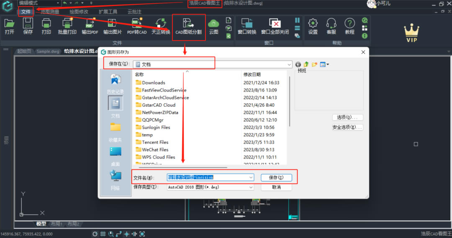
Task: Expand the 保存在 location dropdown
Action: [289, 64]
